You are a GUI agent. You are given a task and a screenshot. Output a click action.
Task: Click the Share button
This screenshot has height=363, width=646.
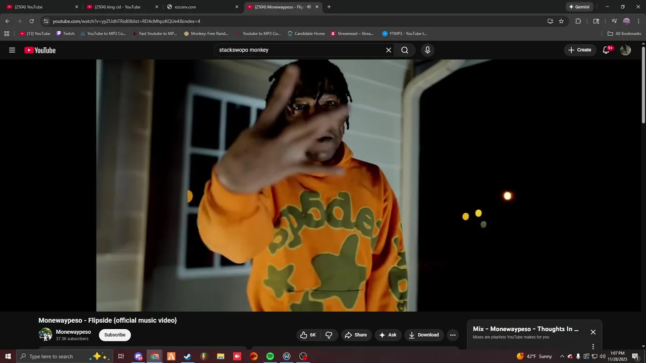click(x=356, y=335)
